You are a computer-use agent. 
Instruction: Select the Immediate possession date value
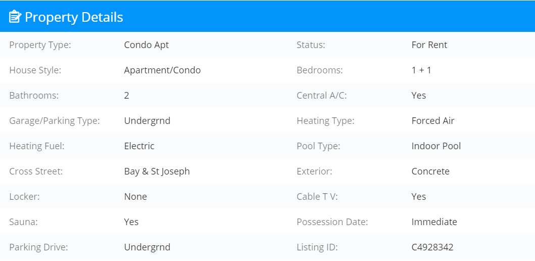(434, 222)
